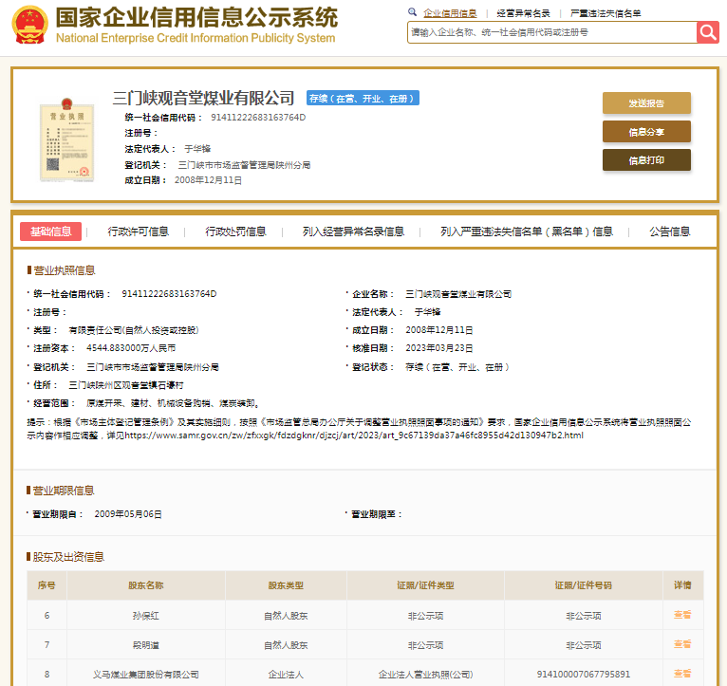Open the 行政许可信息 tab
This screenshot has width=727, height=686.
click(139, 232)
